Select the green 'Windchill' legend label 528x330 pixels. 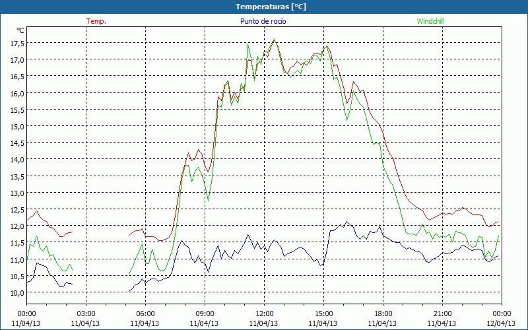[430, 21]
